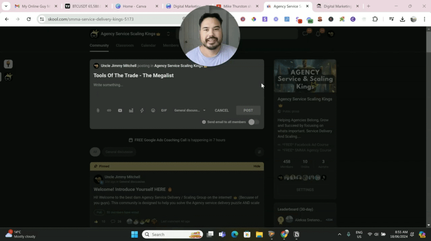
Task: Open the chat messages icon in header
Action: click(x=306, y=34)
